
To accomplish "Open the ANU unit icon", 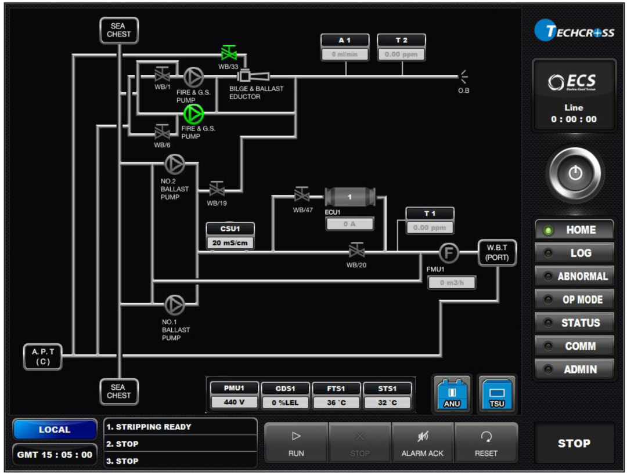I will point(452,394).
